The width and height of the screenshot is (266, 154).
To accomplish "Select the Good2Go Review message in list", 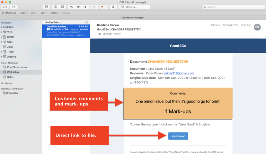I will pos(66,31).
